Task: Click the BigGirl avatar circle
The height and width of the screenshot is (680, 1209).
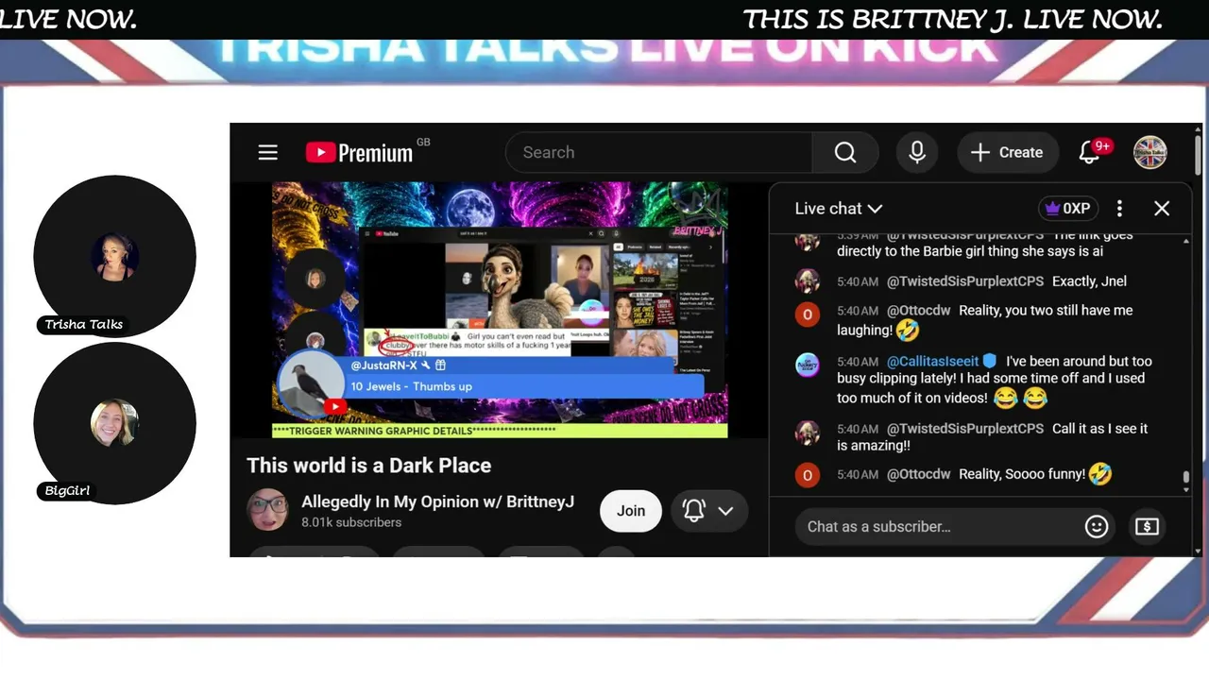Action: [115, 423]
